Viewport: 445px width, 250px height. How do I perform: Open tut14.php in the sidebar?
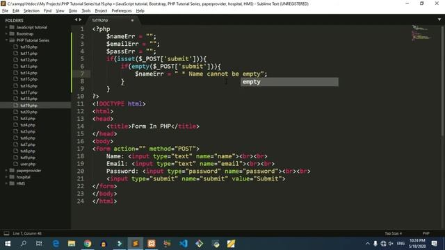pos(29,73)
